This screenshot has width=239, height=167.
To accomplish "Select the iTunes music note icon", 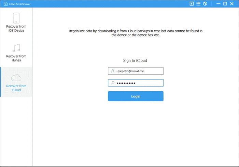I will (x=16, y=48).
